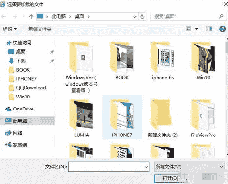Click the change view icon in toolbar
This screenshot has height=184, width=228.
[x=188, y=29]
